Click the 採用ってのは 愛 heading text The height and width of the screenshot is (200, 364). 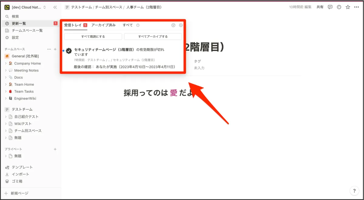[159, 93]
